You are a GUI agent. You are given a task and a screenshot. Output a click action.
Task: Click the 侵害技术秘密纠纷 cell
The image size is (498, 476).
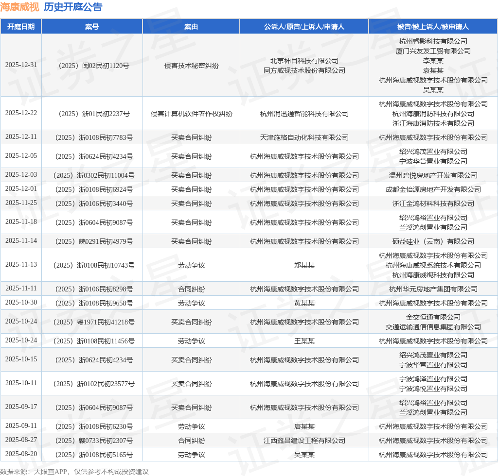191,66
